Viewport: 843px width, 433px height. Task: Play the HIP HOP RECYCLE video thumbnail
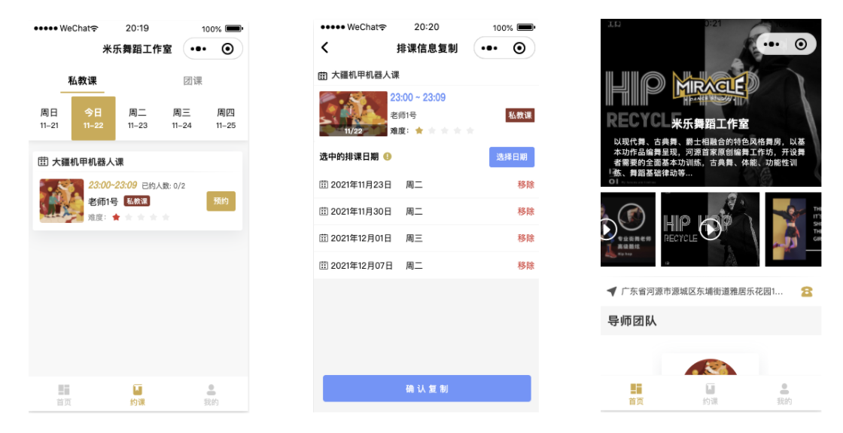tap(711, 229)
